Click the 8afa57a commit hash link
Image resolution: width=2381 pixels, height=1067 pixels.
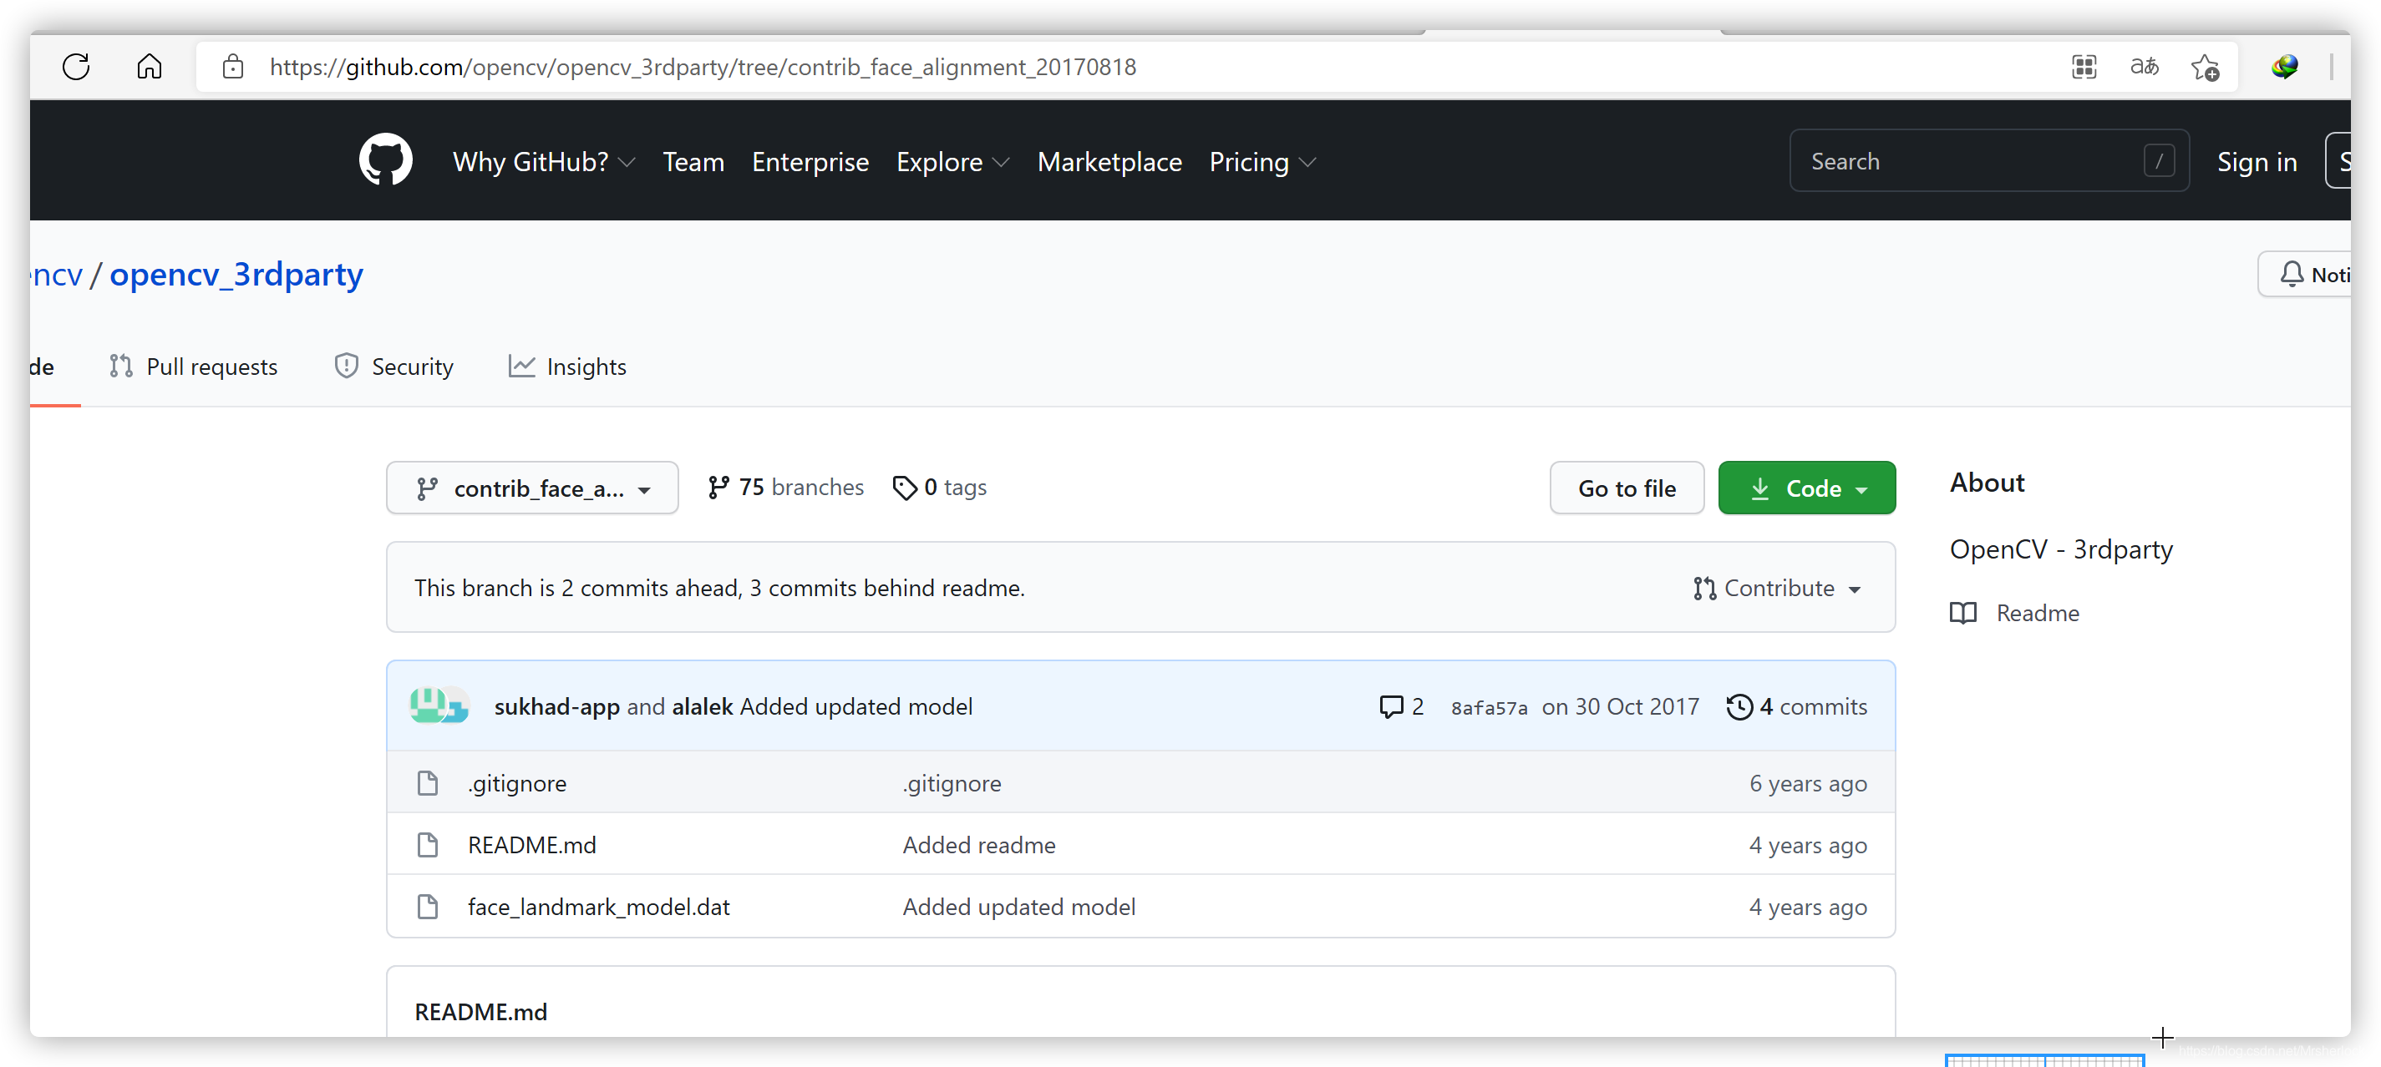click(1488, 708)
